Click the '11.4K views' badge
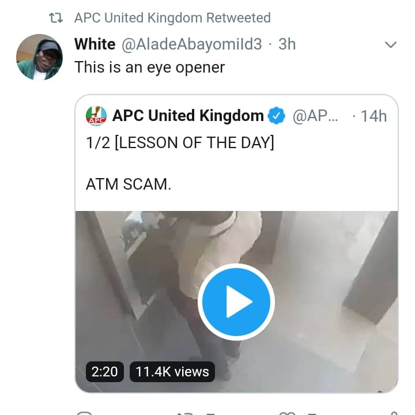The image size is (415, 415). click(172, 372)
